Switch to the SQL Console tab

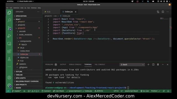pos(100,65)
